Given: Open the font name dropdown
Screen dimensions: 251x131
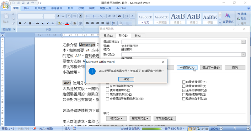Looking at the screenshot, I should pos(42,16).
